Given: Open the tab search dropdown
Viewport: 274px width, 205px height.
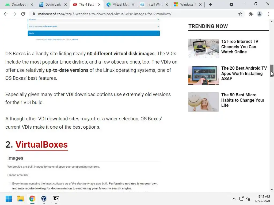Looking at the screenshot, I should (x=231, y=5).
